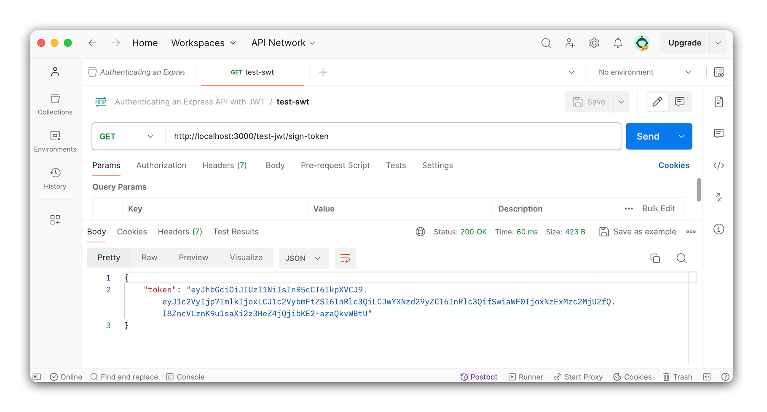Search within the response body
767x412 pixels.
point(681,258)
